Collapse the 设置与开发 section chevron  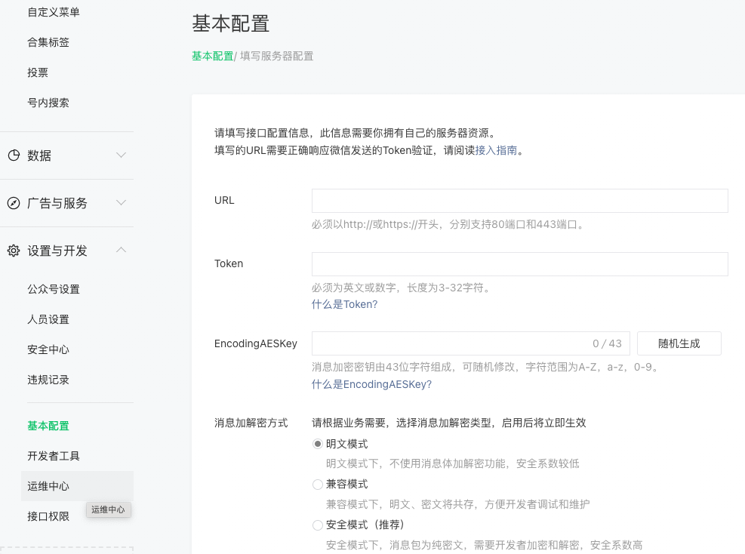click(x=122, y=249)
